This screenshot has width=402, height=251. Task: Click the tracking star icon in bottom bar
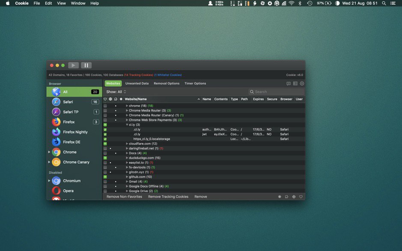pyautogui.click(x=280, y=197)
